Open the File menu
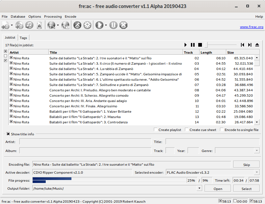 click(x=5, y=17)
